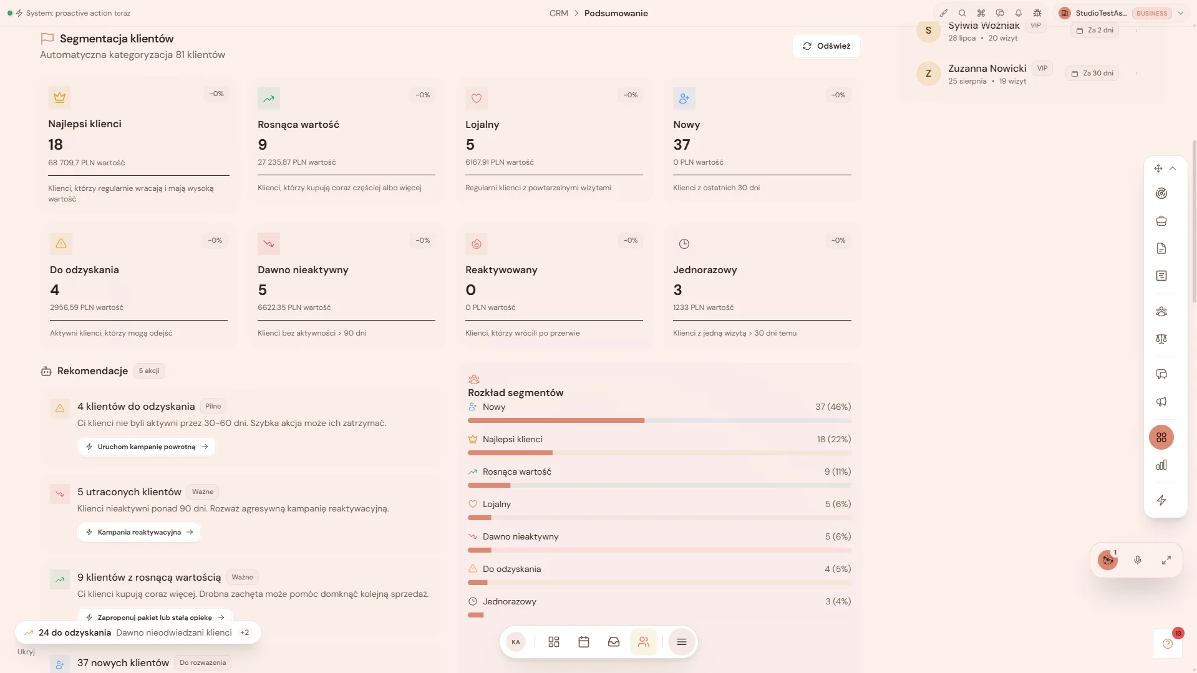Open the search magnifier icon
The width and height of the screenshot is (1197, 673).
[x=962, y=13]
